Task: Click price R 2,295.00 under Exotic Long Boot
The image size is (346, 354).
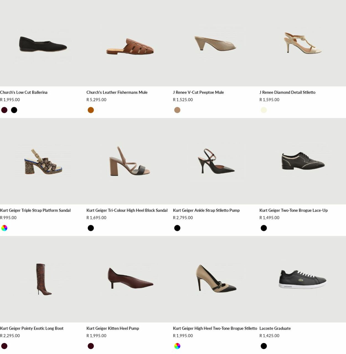Action: click(x=10, y=336)
